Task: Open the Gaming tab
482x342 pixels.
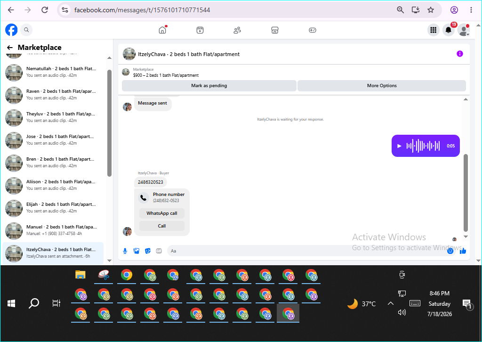Action: 313,30
